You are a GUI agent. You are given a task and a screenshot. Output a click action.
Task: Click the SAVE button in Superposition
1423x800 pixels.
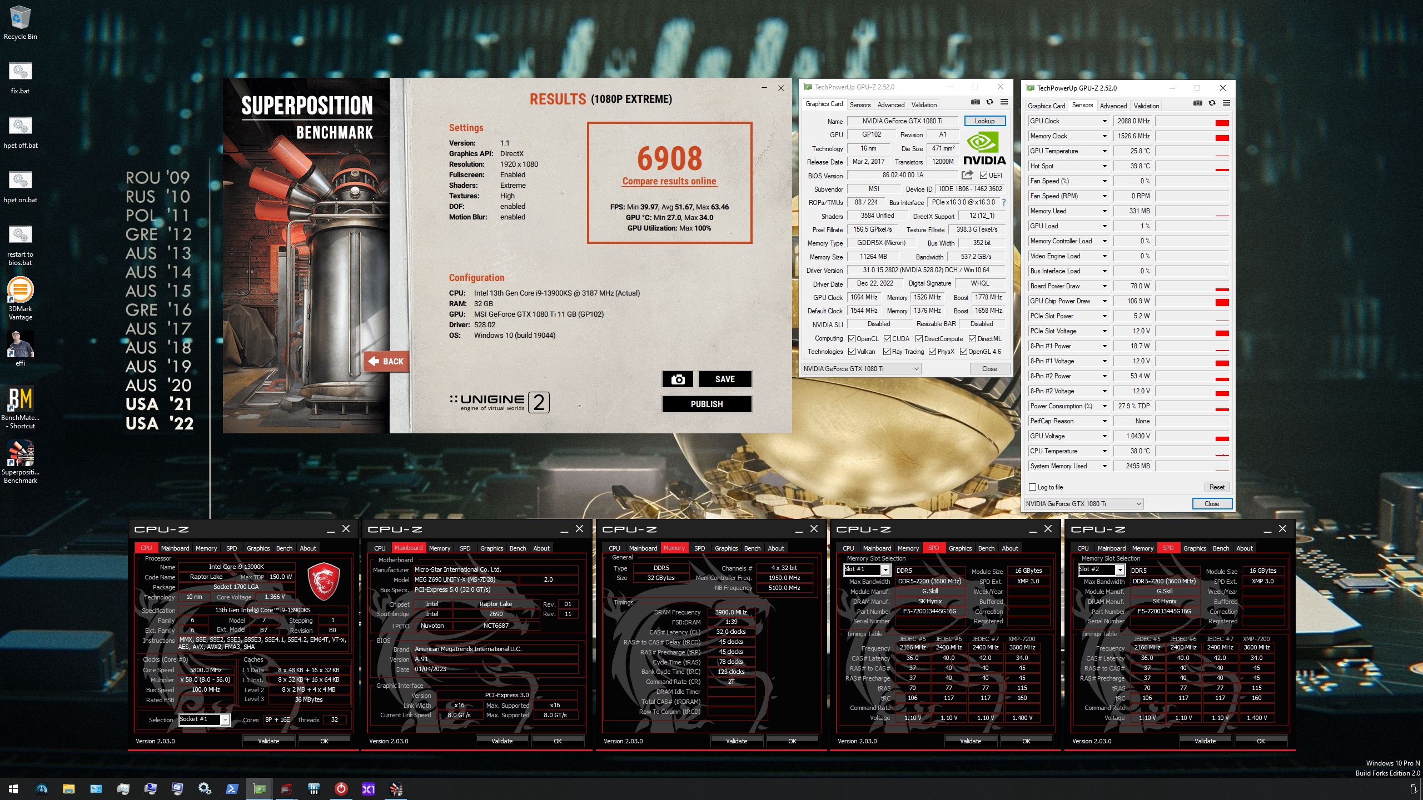725,379
